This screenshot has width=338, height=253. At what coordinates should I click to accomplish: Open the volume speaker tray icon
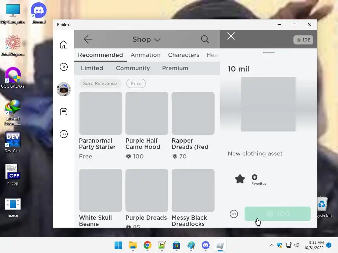click(x=297, y=245)
